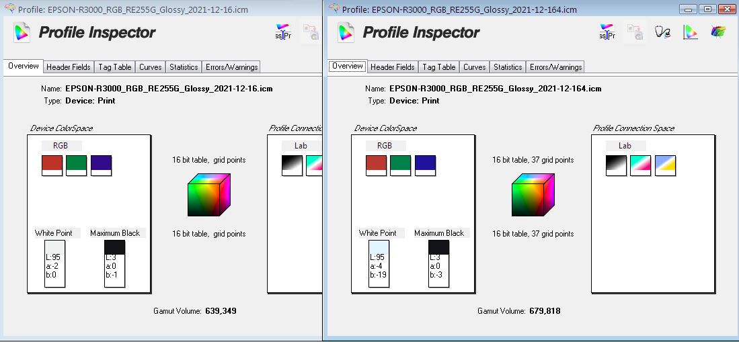Switch to Overview tab in left window
Viewport: 739px width, 342px height.
tap(23, 66)
